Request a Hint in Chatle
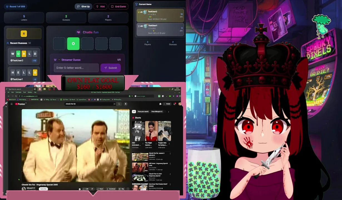 (100, 6)
